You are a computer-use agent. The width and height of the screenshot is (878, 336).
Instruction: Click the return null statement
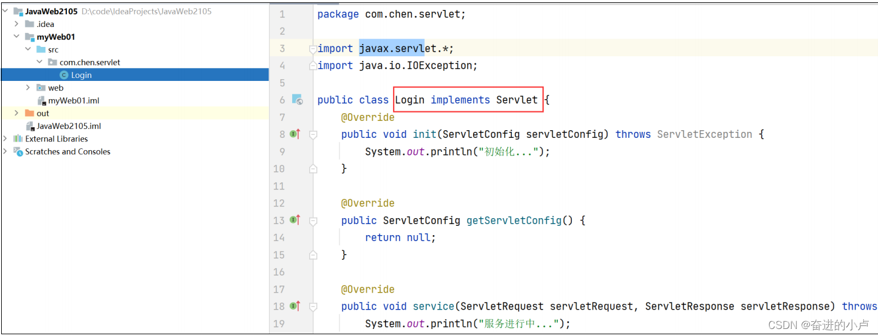click(400, 237)
